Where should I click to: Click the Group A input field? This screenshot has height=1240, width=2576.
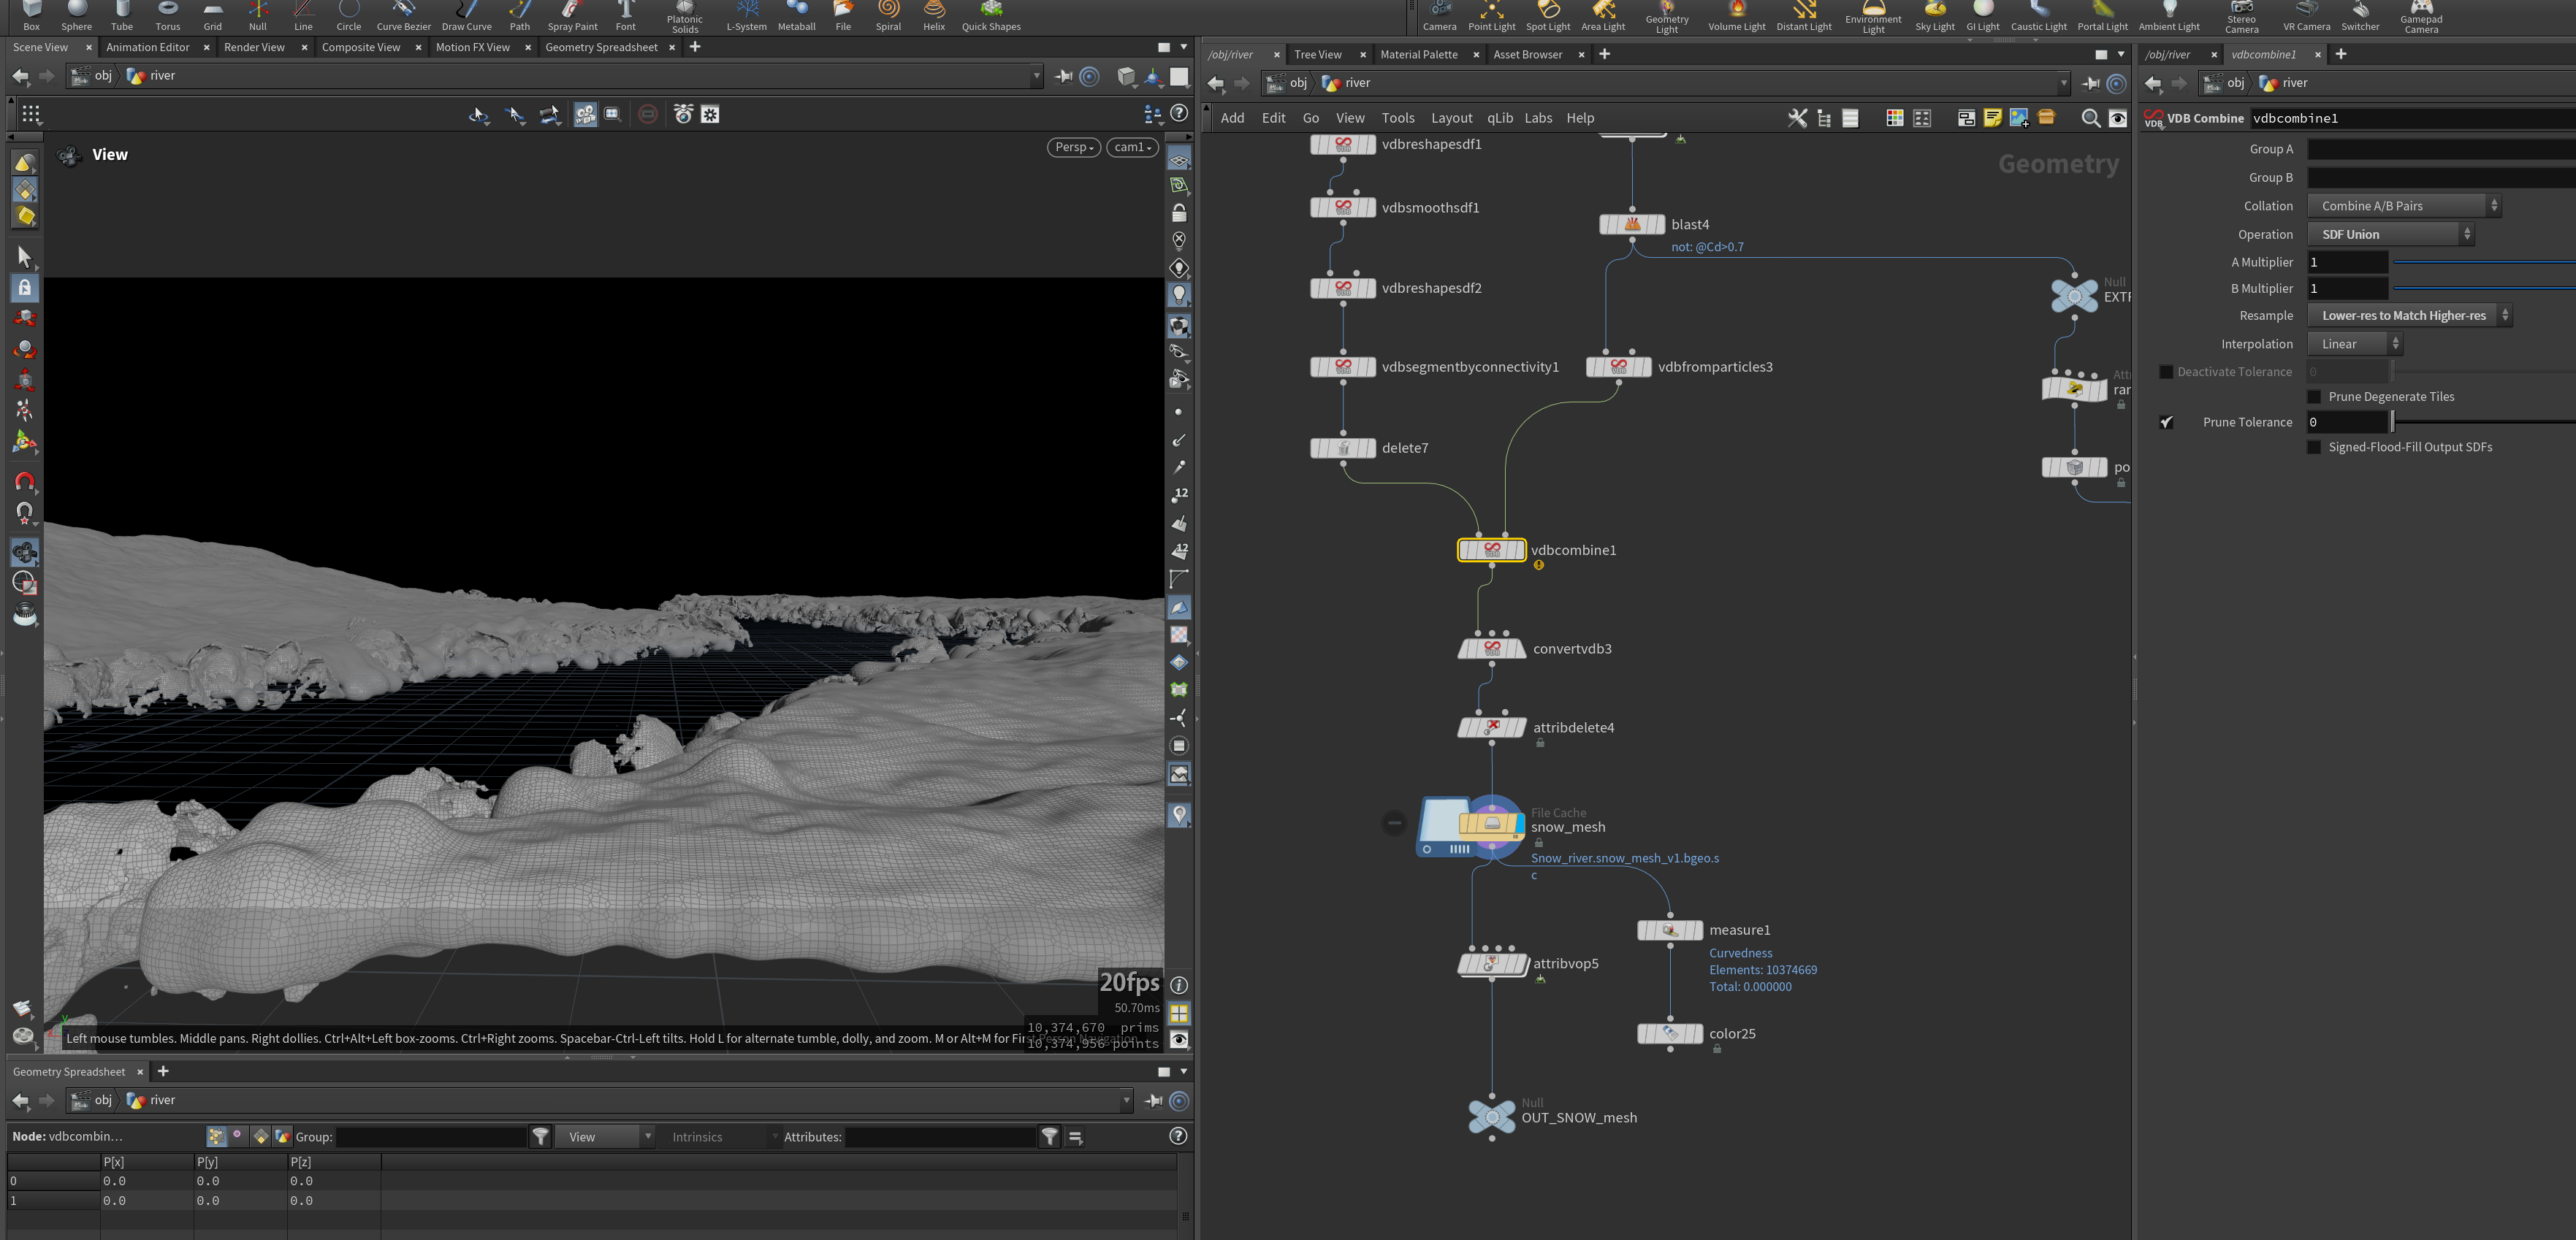pyautogui.click(x=2441, y=149)
